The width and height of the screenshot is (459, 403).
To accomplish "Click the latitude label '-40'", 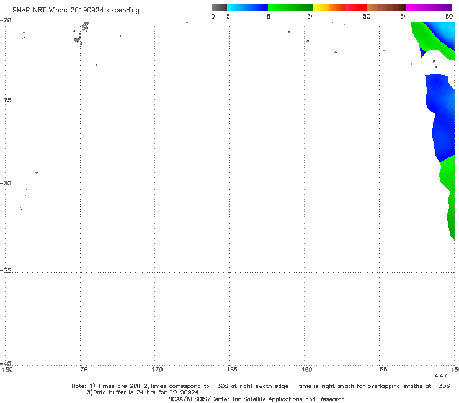I will [x=6, y=363].
